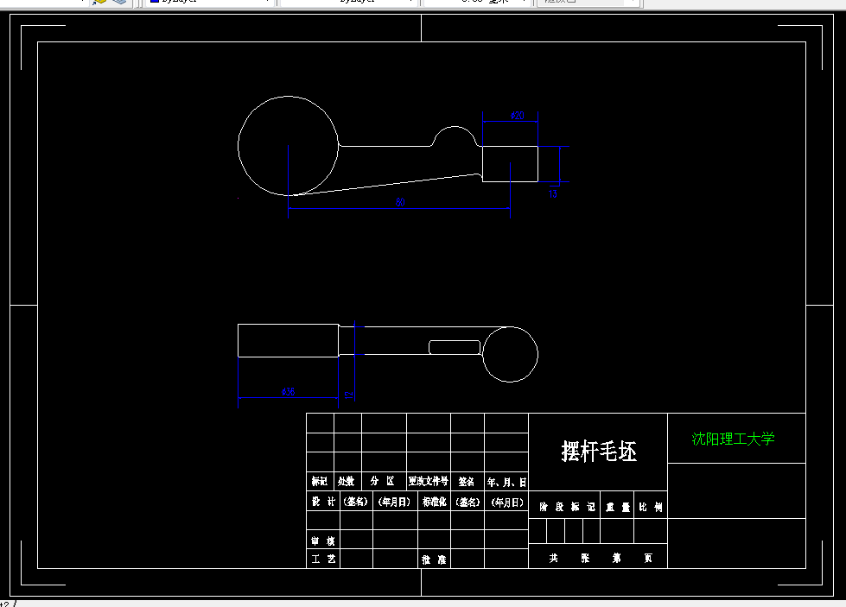Select the title text 摆杆毛坯
Viewport: 846px width, 607px height.
click(x=599, y=452)
